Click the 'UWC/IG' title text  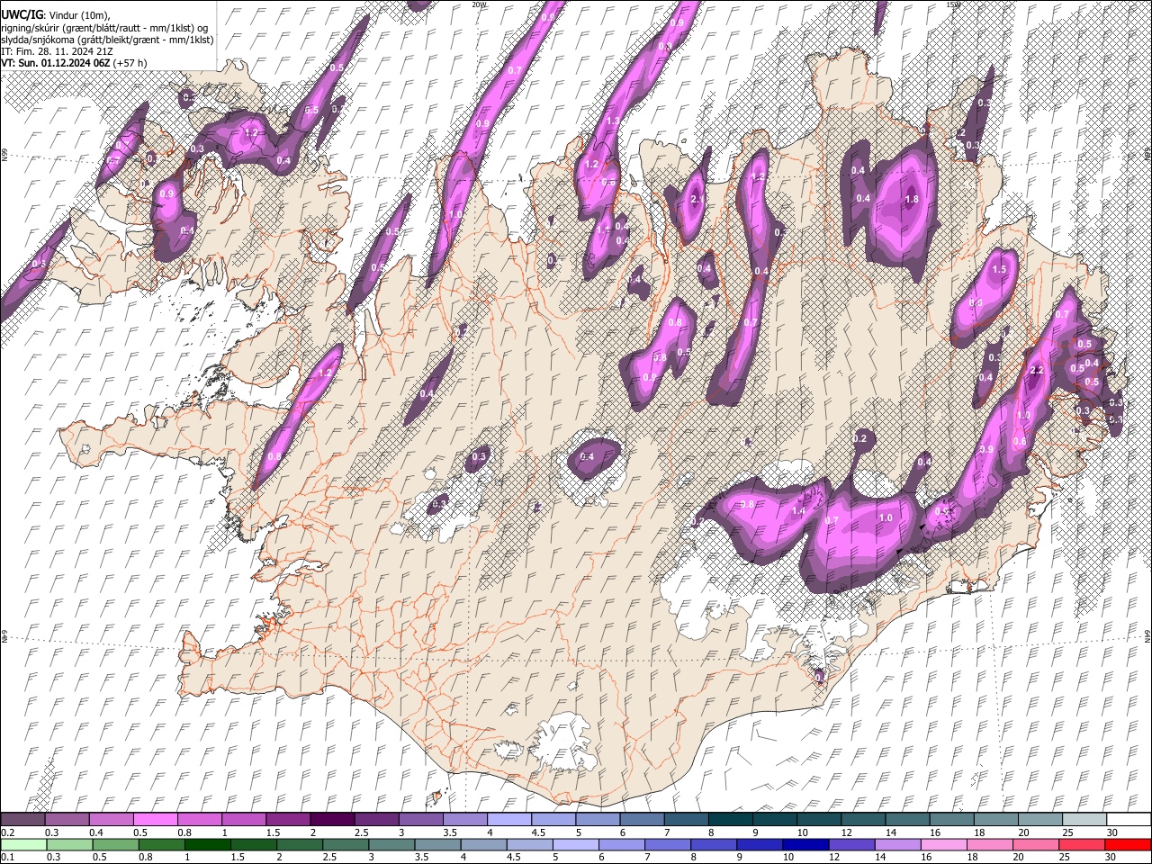[21, 15]
